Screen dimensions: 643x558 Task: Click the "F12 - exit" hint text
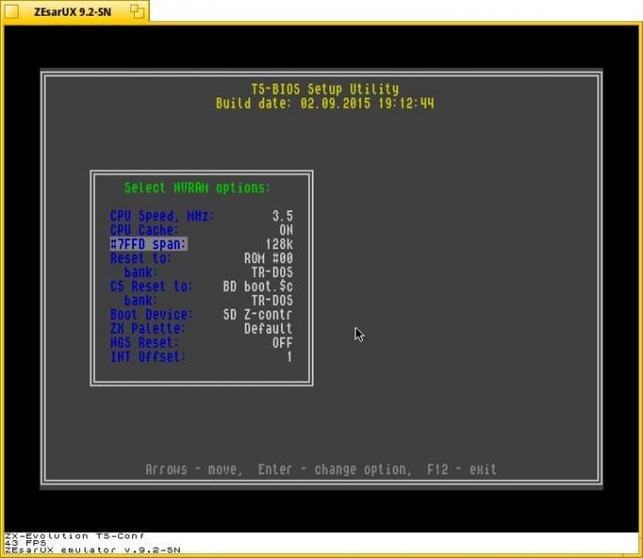[462, 470]
